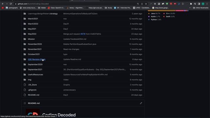Open the SDE Revision Sheet folder link
210x118 pixels.
coord(36,59)
